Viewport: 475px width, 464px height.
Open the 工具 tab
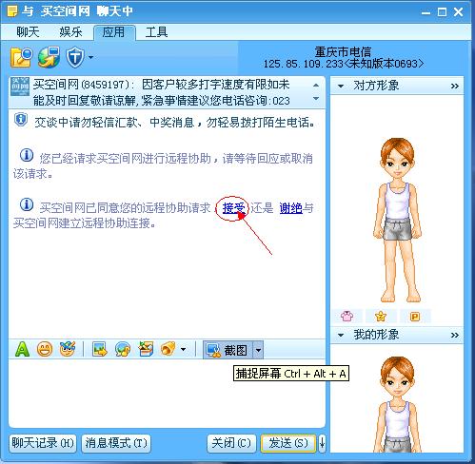[x=156, y=32]
